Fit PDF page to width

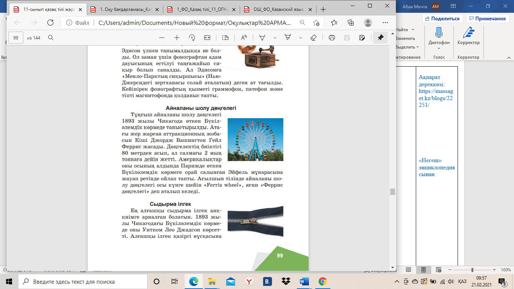207,38
